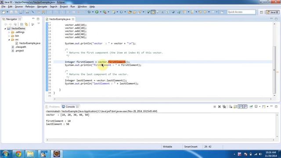Close the VectorExample.java editor tab
Screen dimensions: 281x158
click(x=73, y=19)
